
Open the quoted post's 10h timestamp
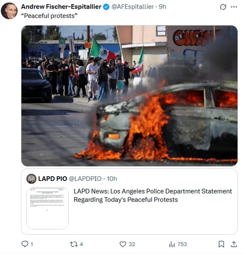[112, 179]
